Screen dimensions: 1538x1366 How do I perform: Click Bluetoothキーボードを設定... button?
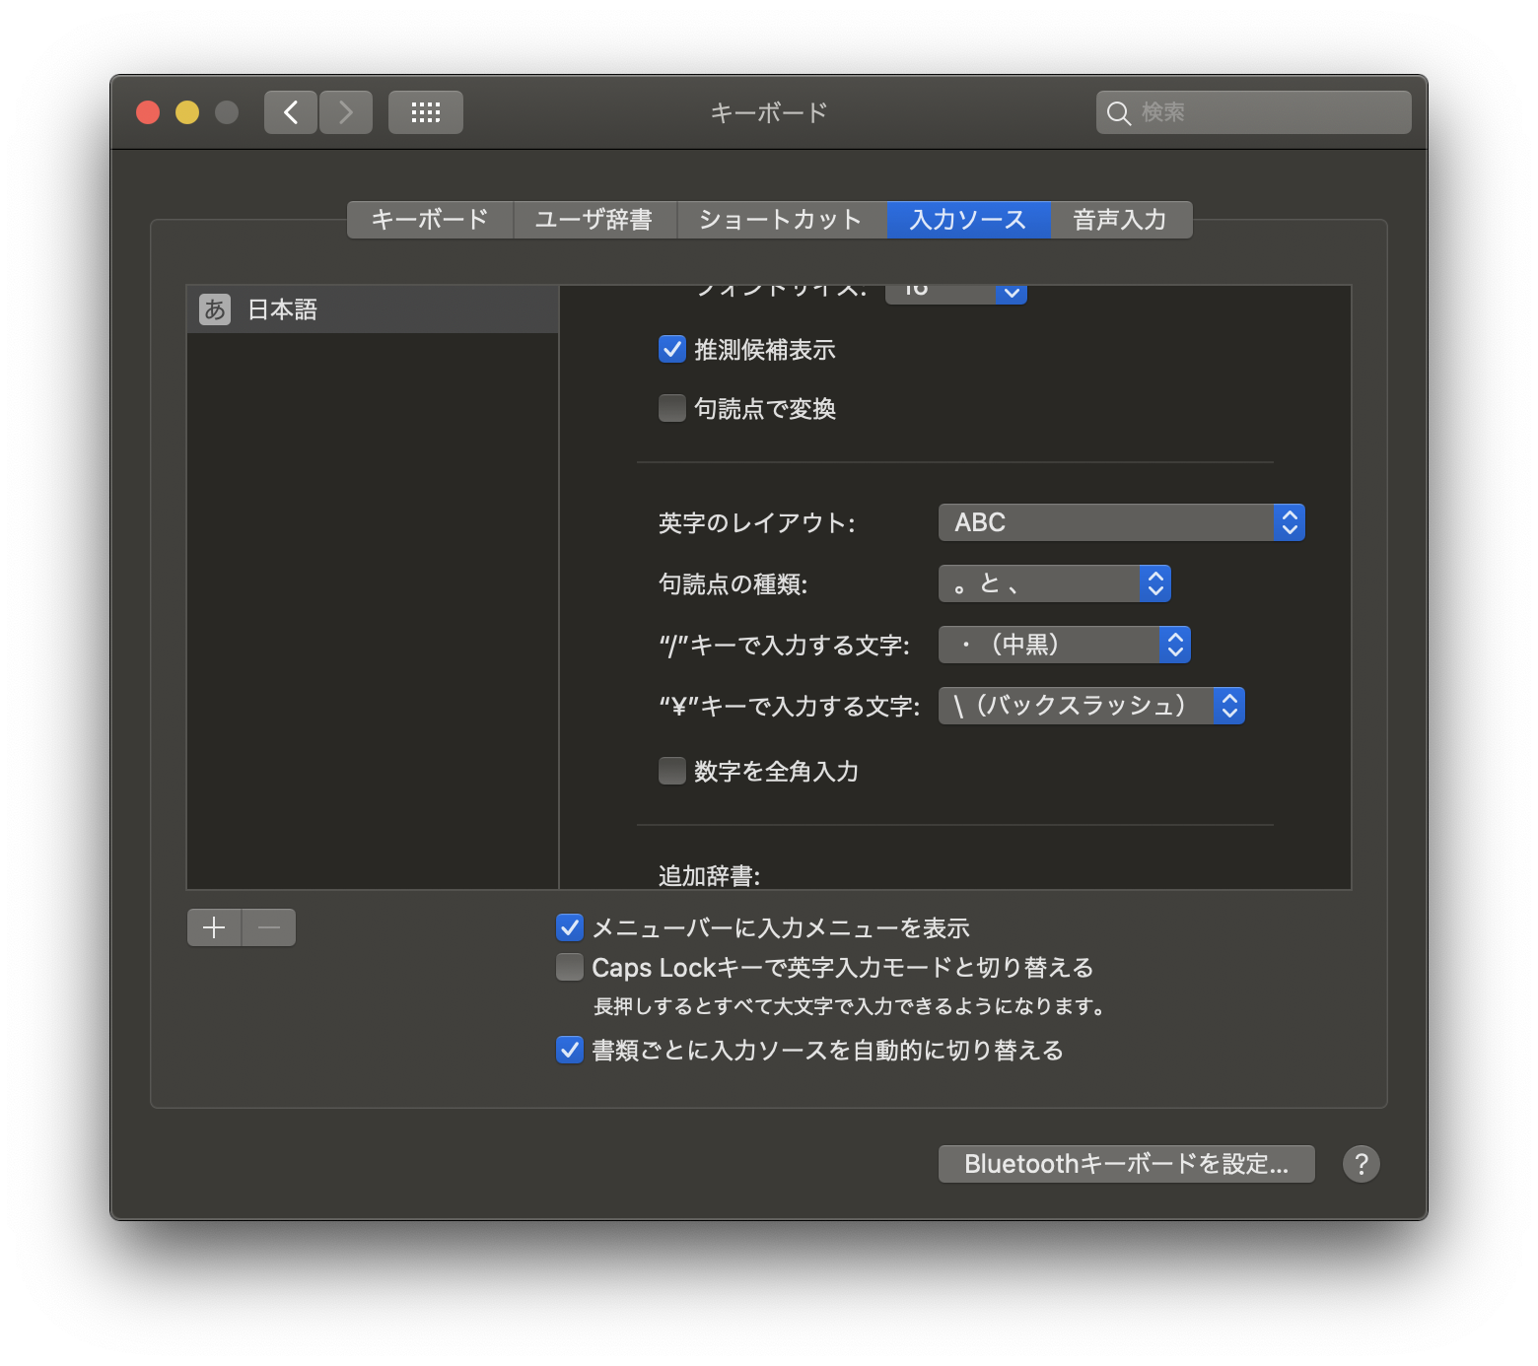(x=1127, y=1164)
